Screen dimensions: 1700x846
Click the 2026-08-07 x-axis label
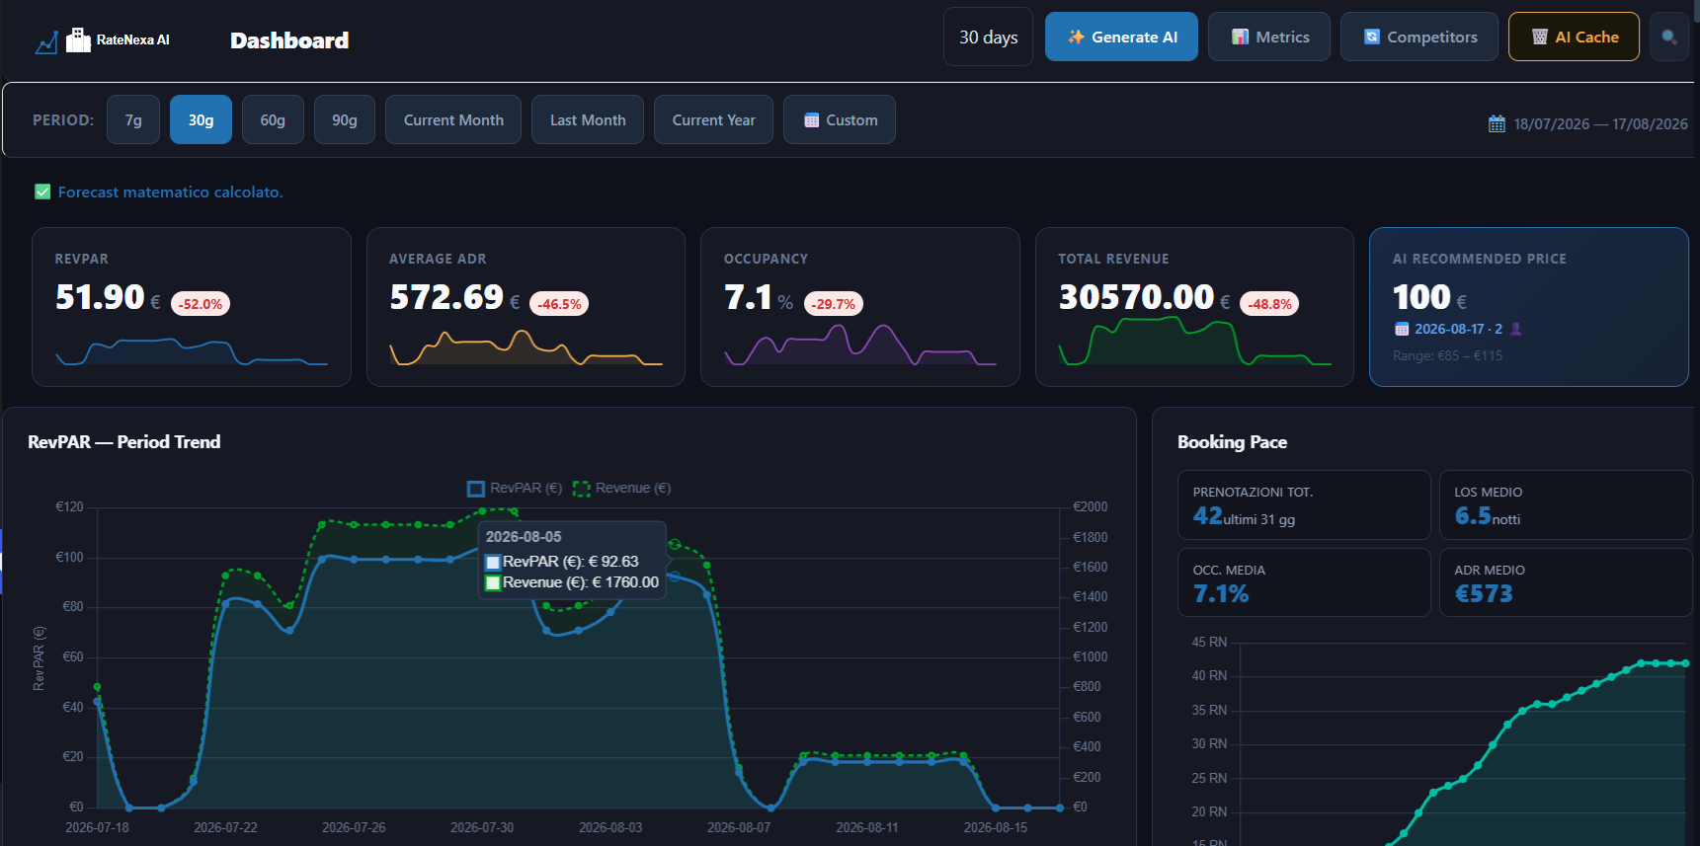pyautogui.click(x=739, y=827)
